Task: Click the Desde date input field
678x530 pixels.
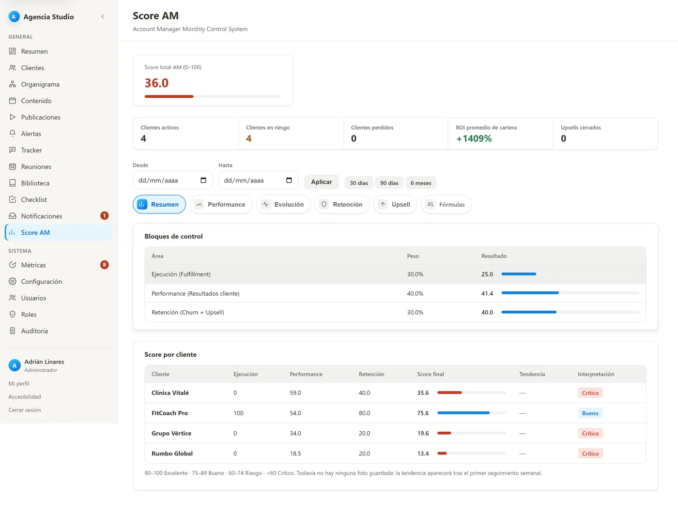Action: point(172,180)
